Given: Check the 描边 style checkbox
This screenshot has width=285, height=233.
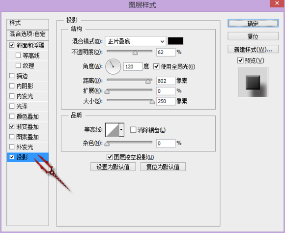Looking at the screenshot, I should pyautogui.click(x=12, y=76).
